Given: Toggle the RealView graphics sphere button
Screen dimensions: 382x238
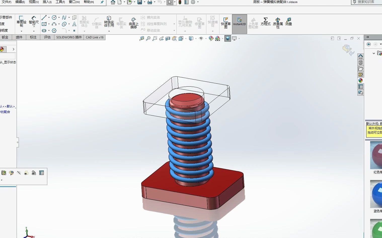Looking at the screenshot, I should (x=228, y=38).
